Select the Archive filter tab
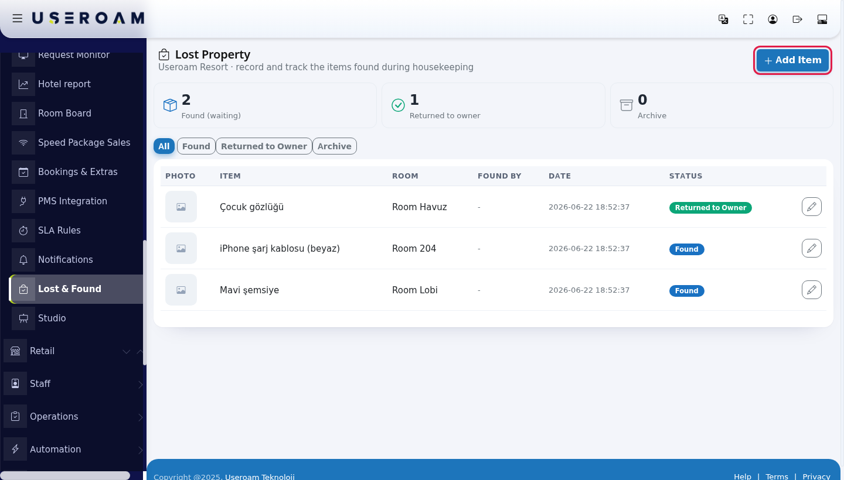This screenshot has width=844, height=480. point(335,146)
